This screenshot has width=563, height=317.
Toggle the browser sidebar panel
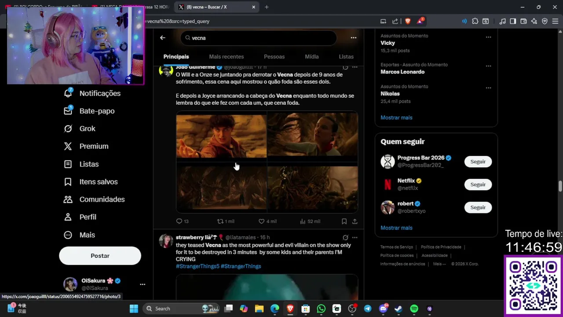pos(513,21)
